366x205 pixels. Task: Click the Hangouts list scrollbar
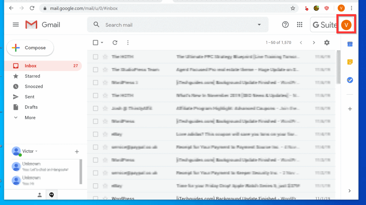click(81, 172)
